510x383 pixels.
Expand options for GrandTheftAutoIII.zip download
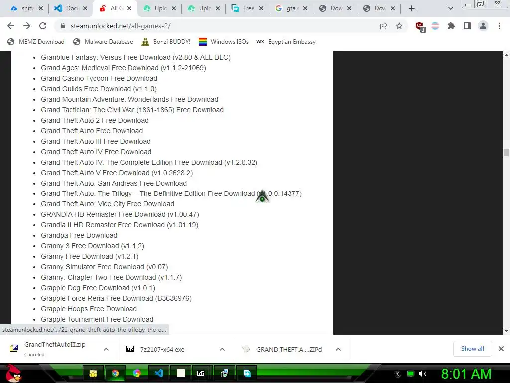(106, 349)
